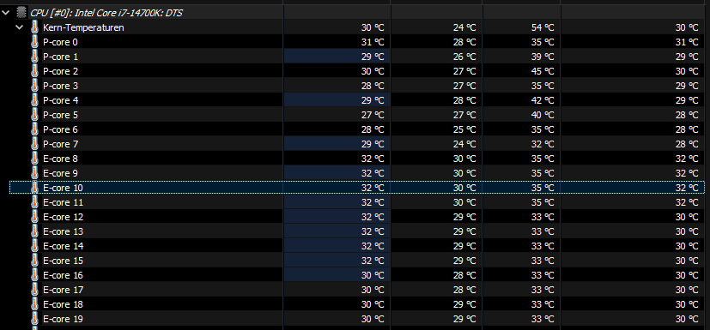Click the thermometer icon for E-core 9
Screen dimensions: 710x330
pyautogui.click(x=35, y=173)
